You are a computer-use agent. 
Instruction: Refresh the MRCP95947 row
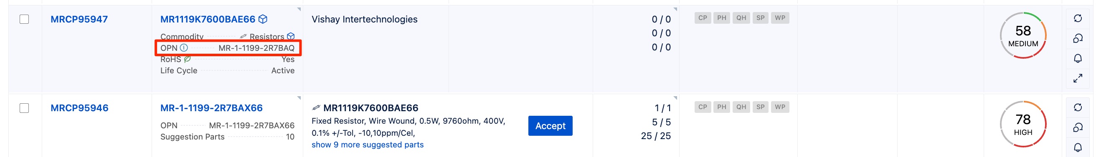click(x=1077, y=18)
